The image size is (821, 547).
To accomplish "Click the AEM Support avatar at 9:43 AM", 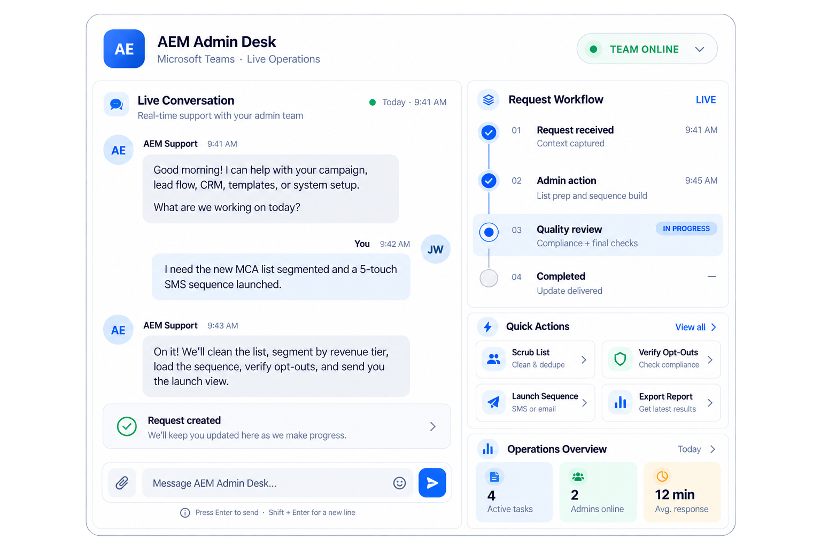I will tap(118, 330).
